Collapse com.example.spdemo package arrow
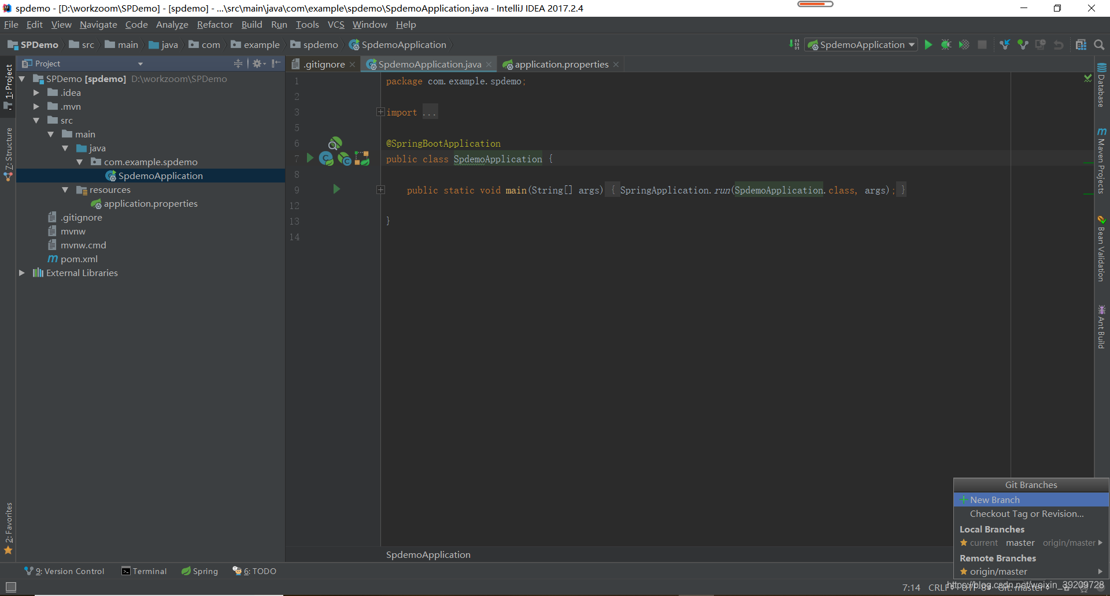Screen dimensions: 1110x596 click(80, 162)
